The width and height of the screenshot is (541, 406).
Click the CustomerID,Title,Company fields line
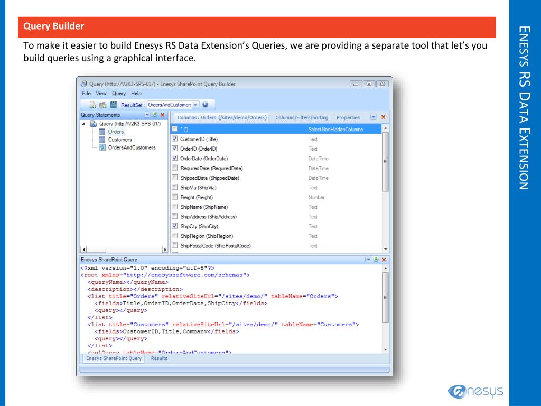pos(166,332)
